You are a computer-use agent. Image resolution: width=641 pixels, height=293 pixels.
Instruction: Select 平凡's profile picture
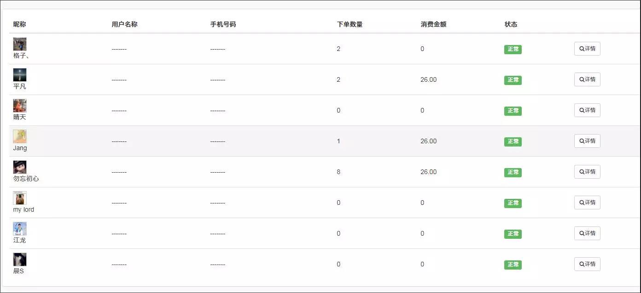(20, 75)
